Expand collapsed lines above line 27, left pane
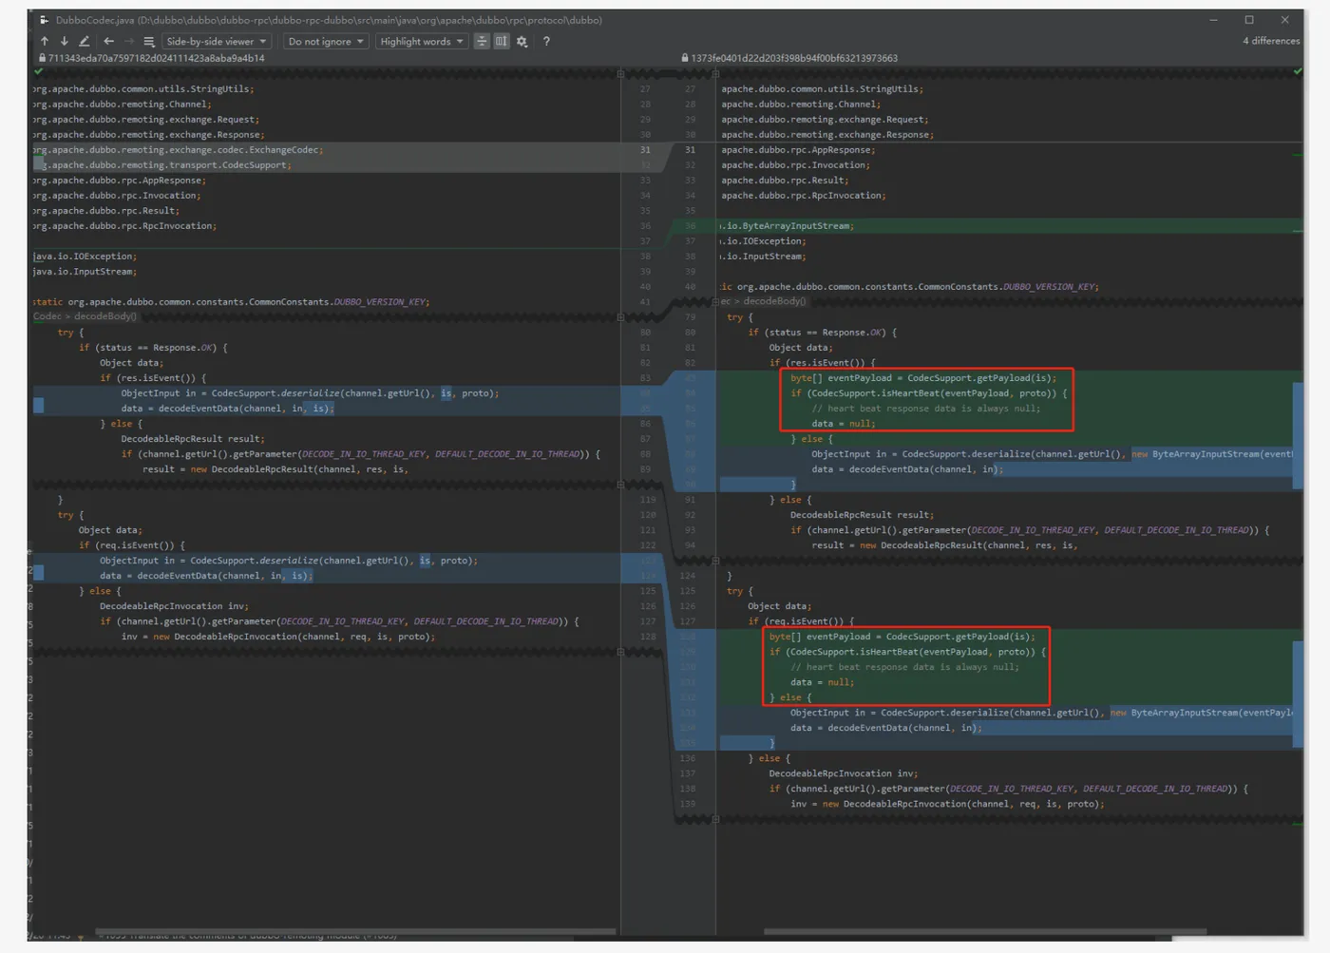Screen dimensions: 1330x953 (620, 73)
